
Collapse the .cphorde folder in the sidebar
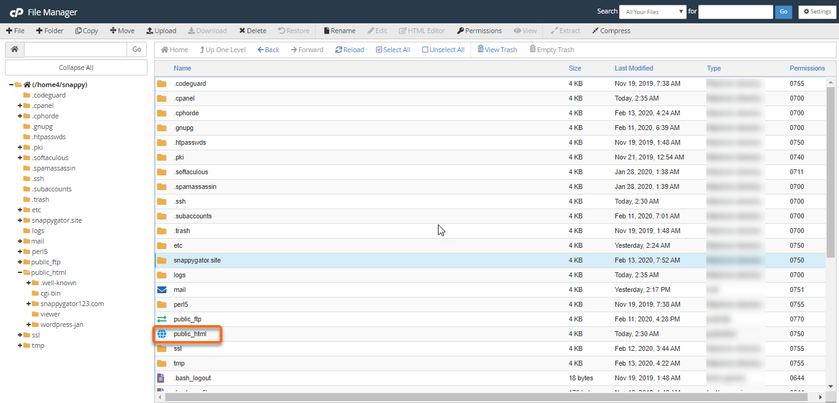(x=21, y=115)
